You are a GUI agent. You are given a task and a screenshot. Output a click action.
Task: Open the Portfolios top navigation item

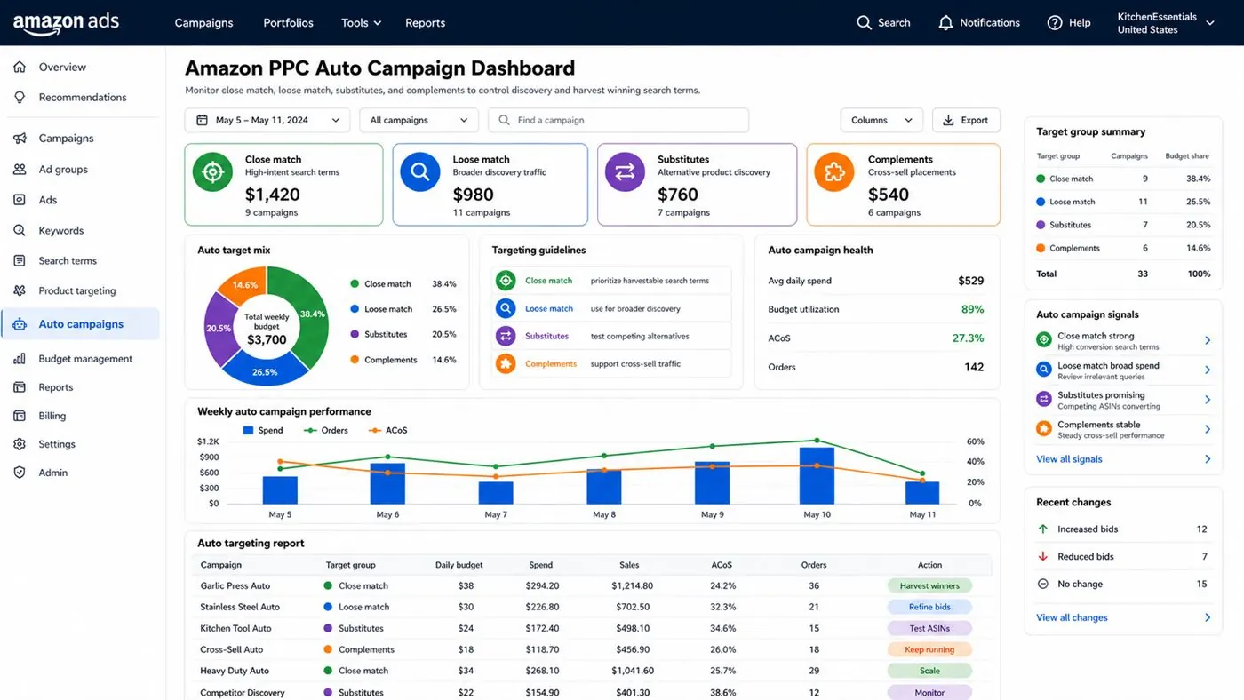(x=288, y=23)
